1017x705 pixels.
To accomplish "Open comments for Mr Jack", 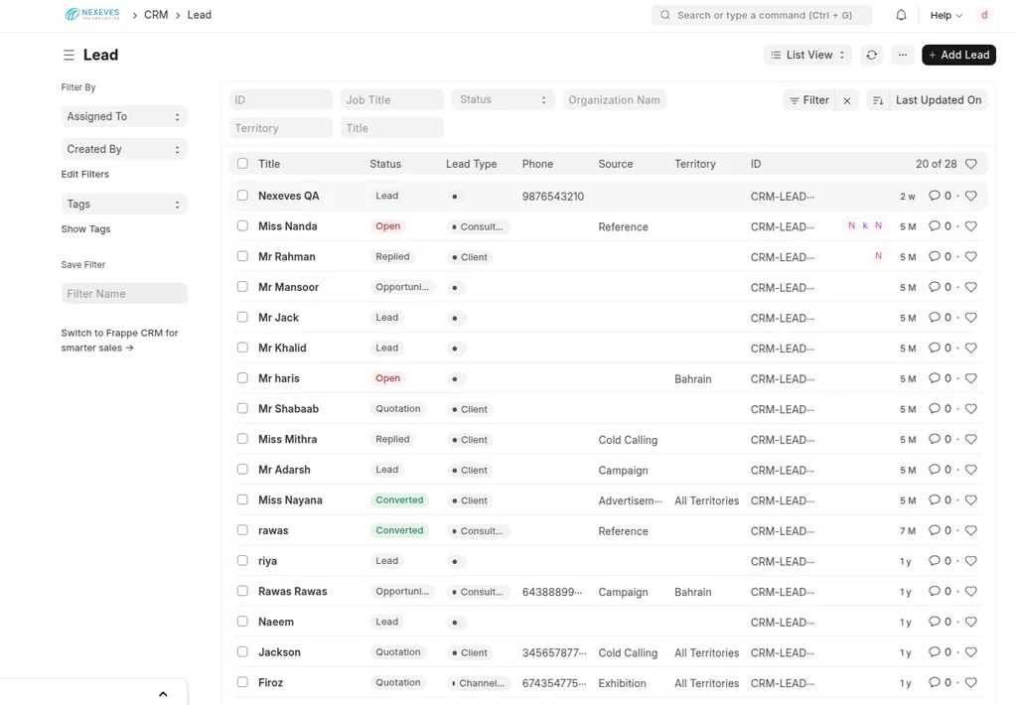I will tap(940, 317).
